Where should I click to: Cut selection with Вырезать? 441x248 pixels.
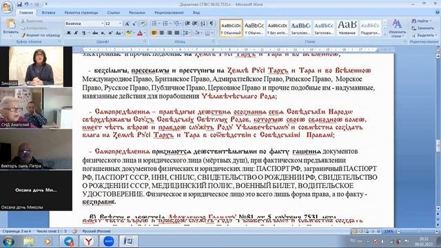click(x=32, y=21)
